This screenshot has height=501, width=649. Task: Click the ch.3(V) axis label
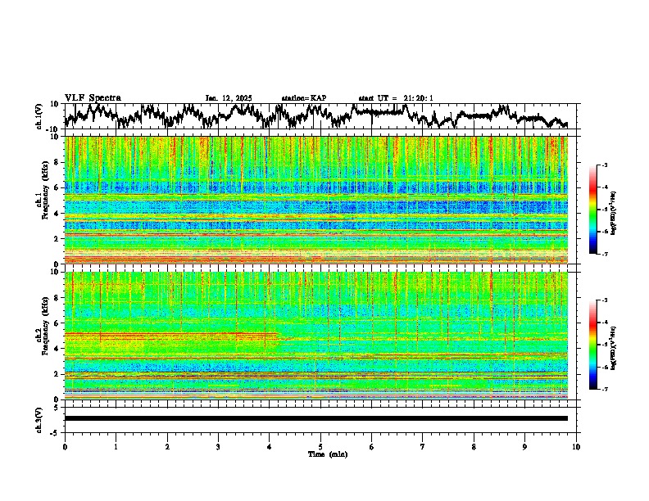[39, 420]
